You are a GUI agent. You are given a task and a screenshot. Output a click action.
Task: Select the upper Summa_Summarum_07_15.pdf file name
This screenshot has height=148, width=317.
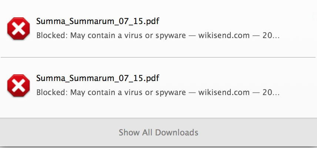(x=98, y=21)
